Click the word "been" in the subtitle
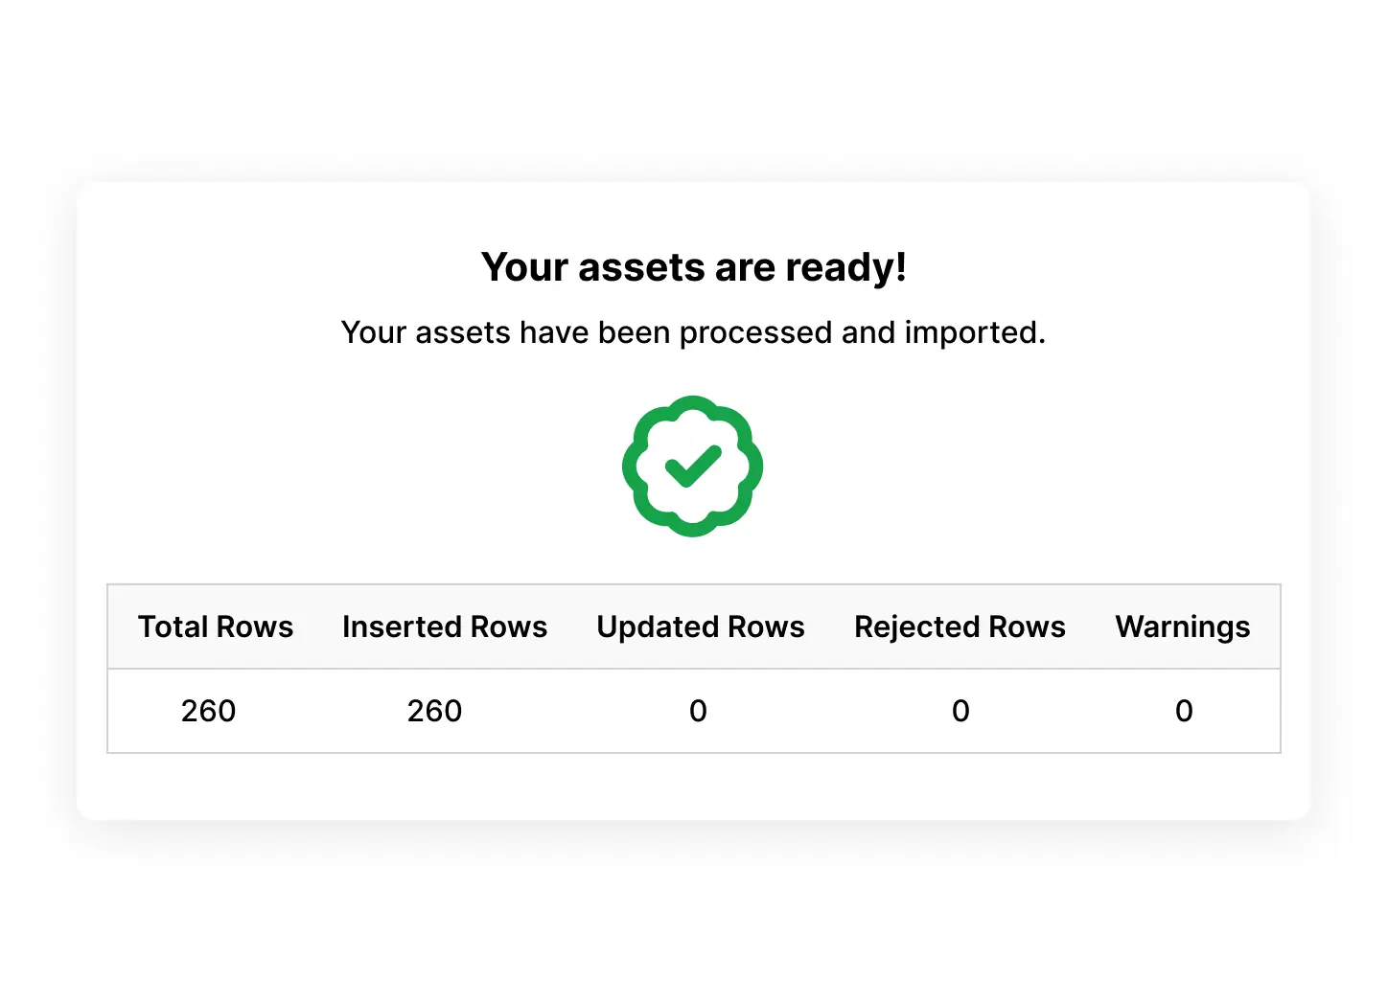The width and height of the screenshot is (1388, 1002). click(x=634, y=332)
